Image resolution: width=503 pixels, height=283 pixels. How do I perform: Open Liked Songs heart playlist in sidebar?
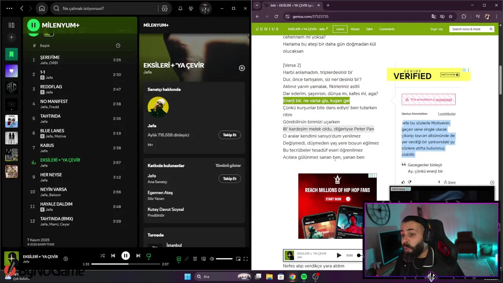pyautogui.click(x=11, y=71)
